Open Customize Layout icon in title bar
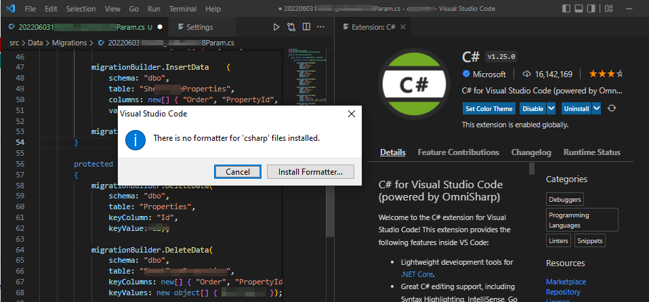 click(x=608, y=8)
